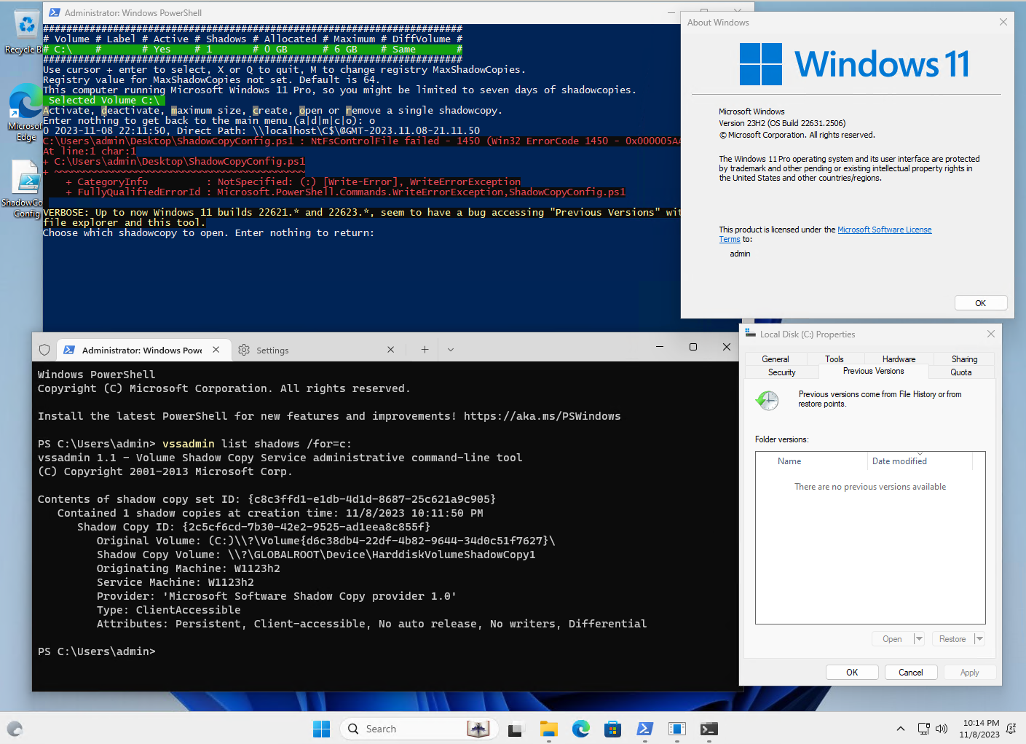The height and width of the screenshot is (744, 1026).
Task: Open the Sharing tab in Properties
Action: 964,359
